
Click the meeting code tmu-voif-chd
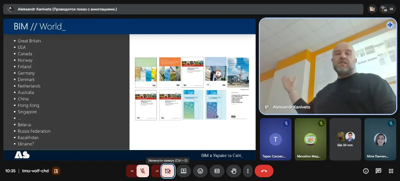coord(35,171)
